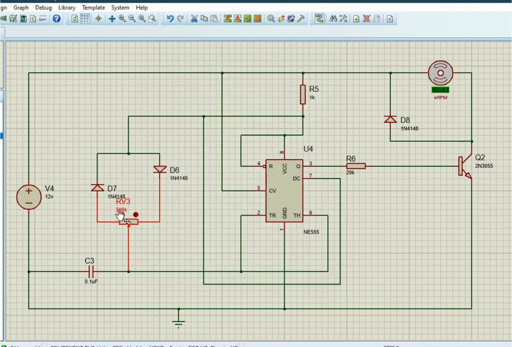
Task: Undo the last change
Action: [x=170, y=19]
